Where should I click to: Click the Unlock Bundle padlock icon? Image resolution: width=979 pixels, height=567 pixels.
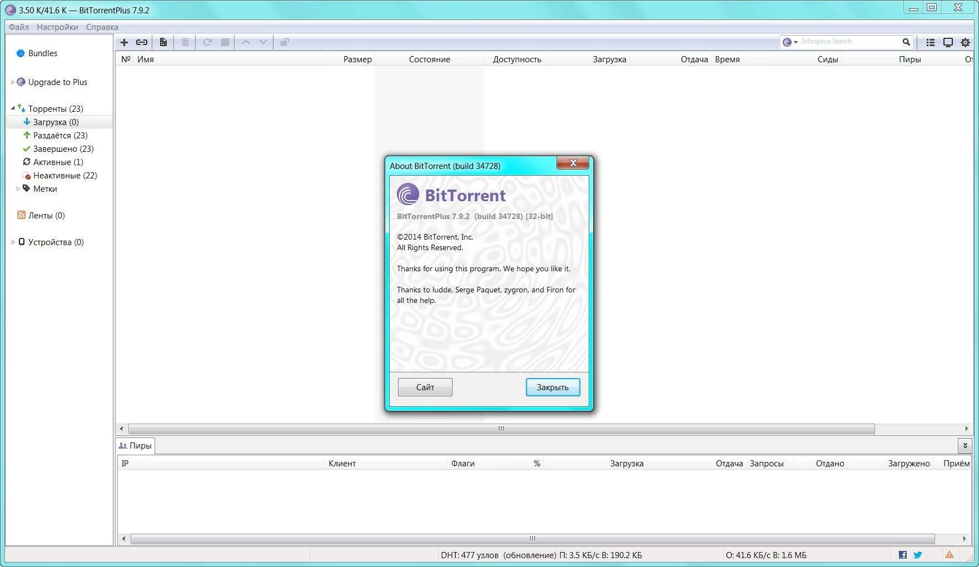(x=284, y=42)
